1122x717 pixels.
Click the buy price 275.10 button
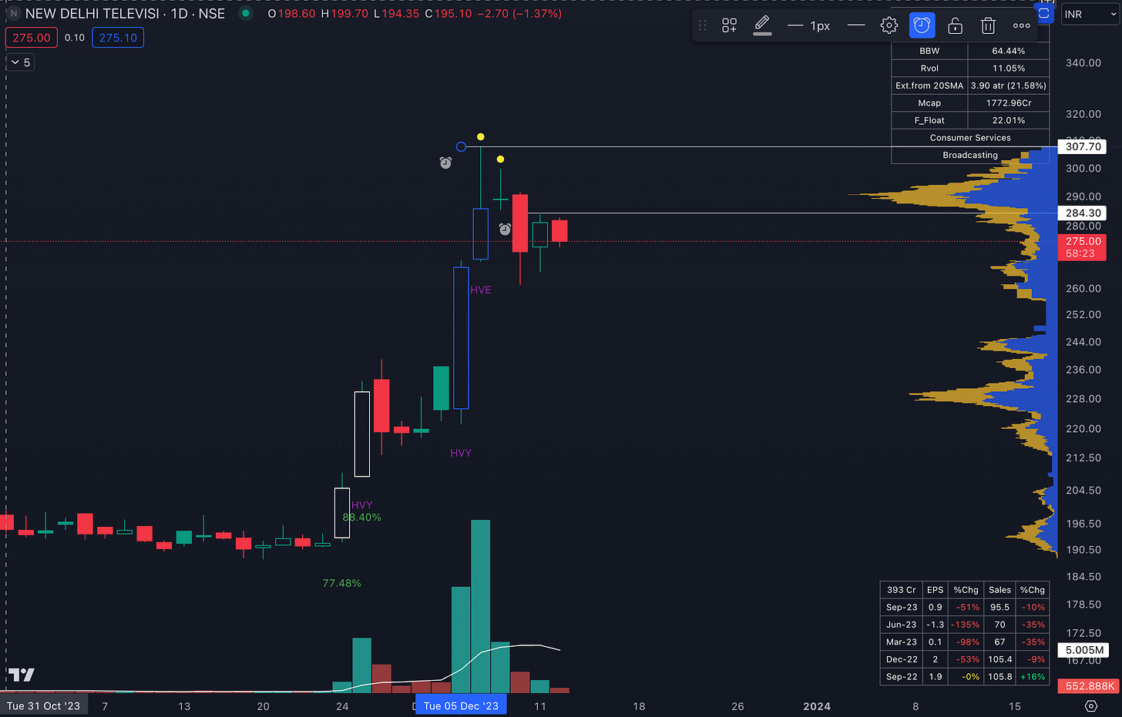(118, 37)
